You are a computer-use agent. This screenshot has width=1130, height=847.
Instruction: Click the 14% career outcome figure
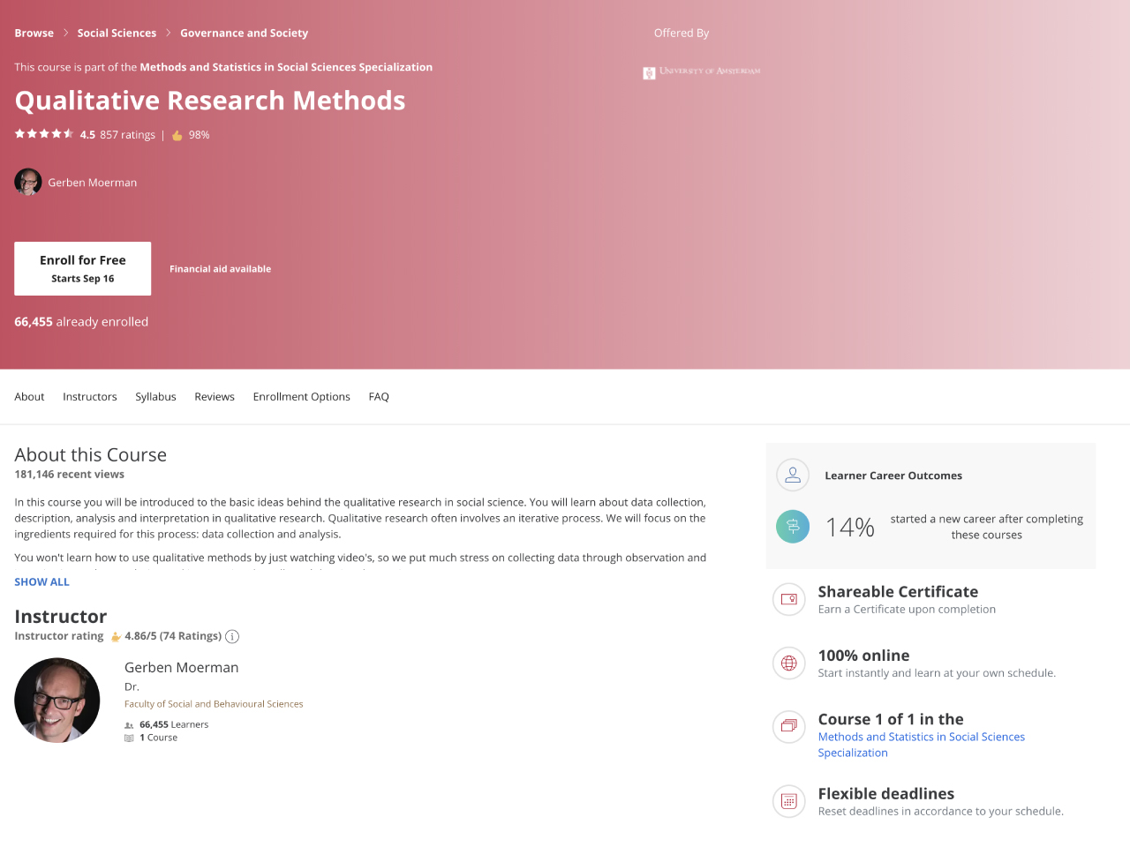coord(850,528)
